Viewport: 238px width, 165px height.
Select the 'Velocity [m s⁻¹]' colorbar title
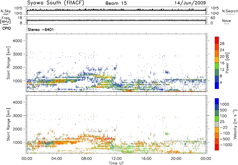click(235, 124)
